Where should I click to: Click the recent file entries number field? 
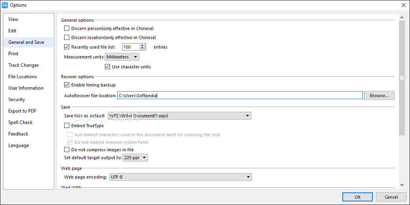pos(131,47)
